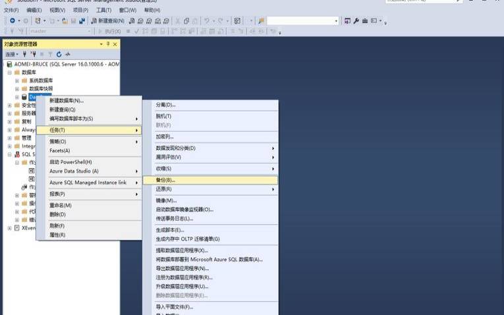Open the 文件(F) menu
The height and width of the screenshot is (315, 504).
[11, 11]
